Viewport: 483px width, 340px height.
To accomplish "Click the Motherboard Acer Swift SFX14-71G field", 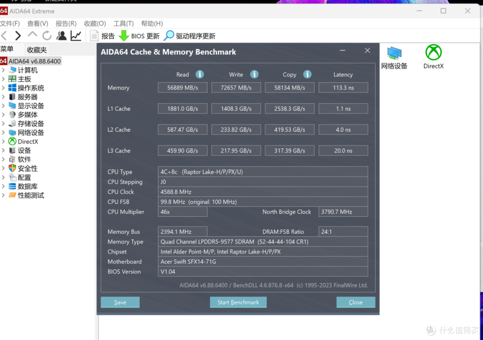I will click(263, 261).
